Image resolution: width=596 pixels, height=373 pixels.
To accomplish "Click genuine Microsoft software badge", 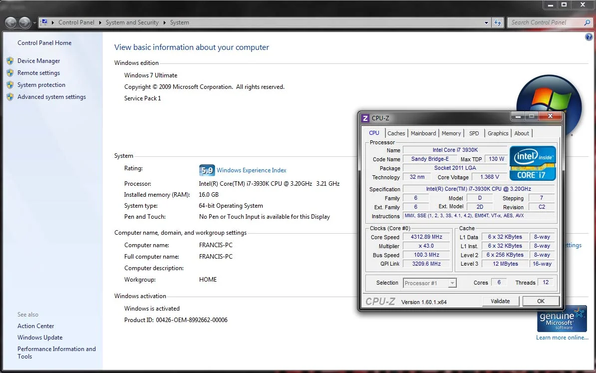I will [562, 319].
